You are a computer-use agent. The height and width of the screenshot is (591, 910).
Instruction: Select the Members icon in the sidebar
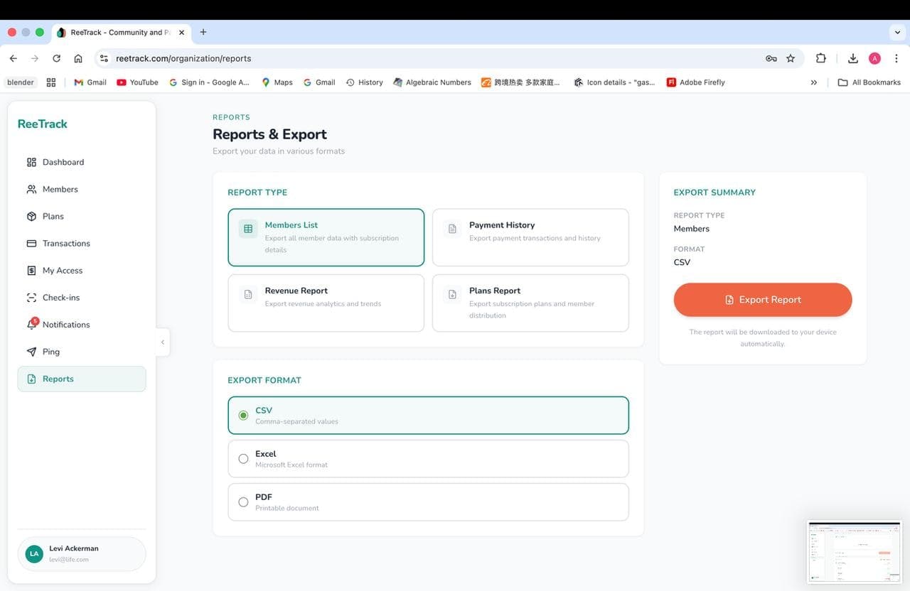(x=31, y=189)
